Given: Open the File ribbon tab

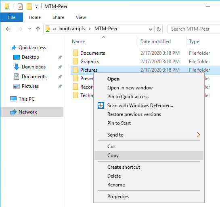Looking at the screenshot, I should point(12,17).
